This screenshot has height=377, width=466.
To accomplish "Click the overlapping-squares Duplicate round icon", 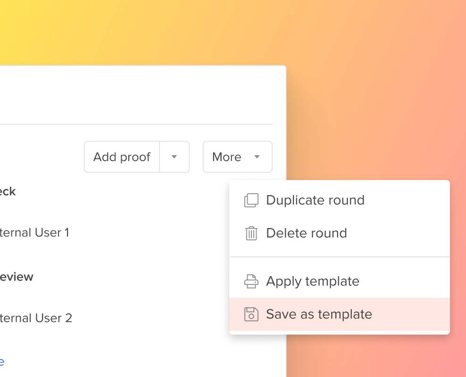I will tap(251, 200).
